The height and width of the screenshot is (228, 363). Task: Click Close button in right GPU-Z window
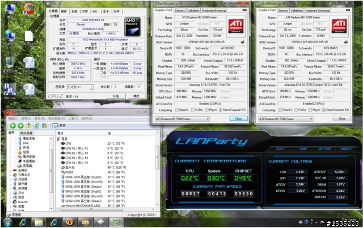pyautogui.click(x=342, y=119)
